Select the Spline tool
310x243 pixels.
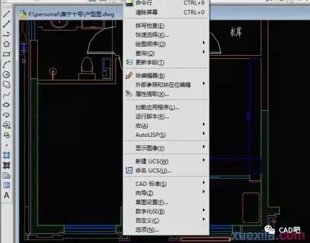coord(6,95)
